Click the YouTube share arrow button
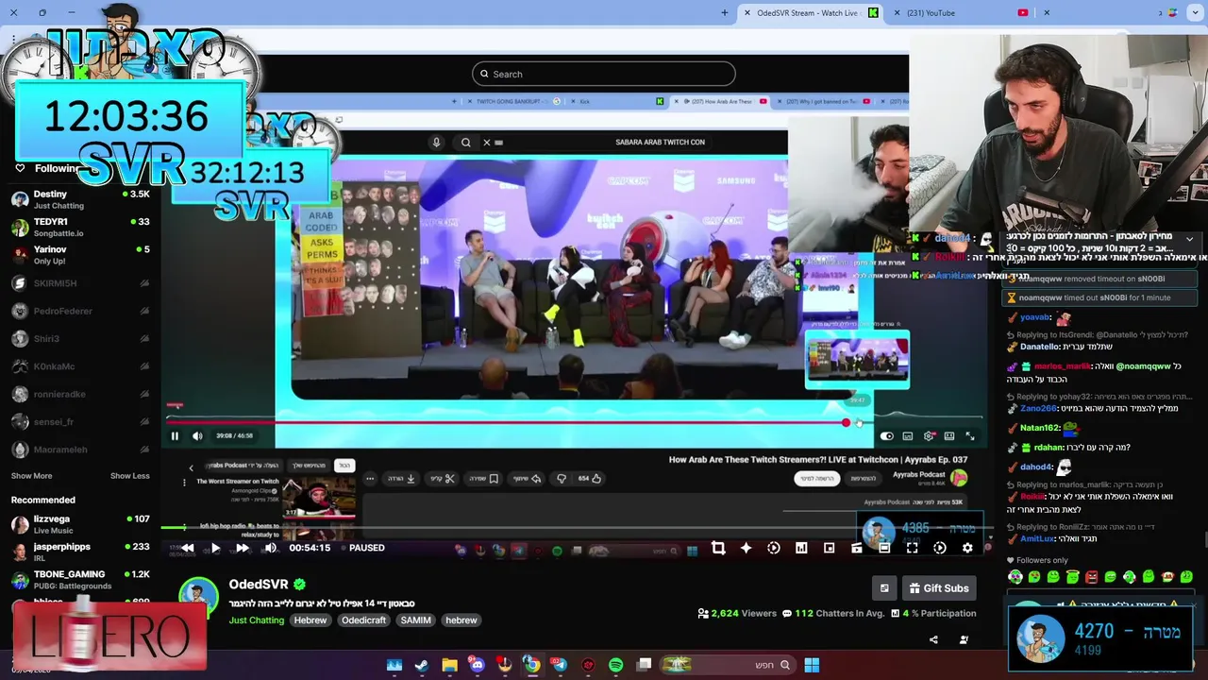Screen dimensions: 1208x680 click(528, 479)
